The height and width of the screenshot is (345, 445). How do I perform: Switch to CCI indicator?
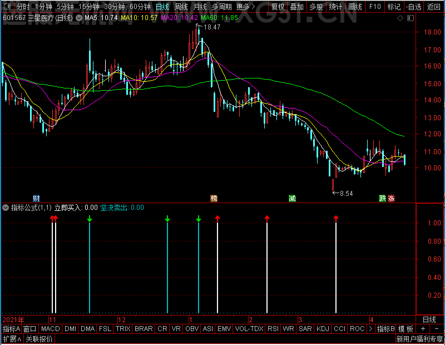click(x=339, y=329)
